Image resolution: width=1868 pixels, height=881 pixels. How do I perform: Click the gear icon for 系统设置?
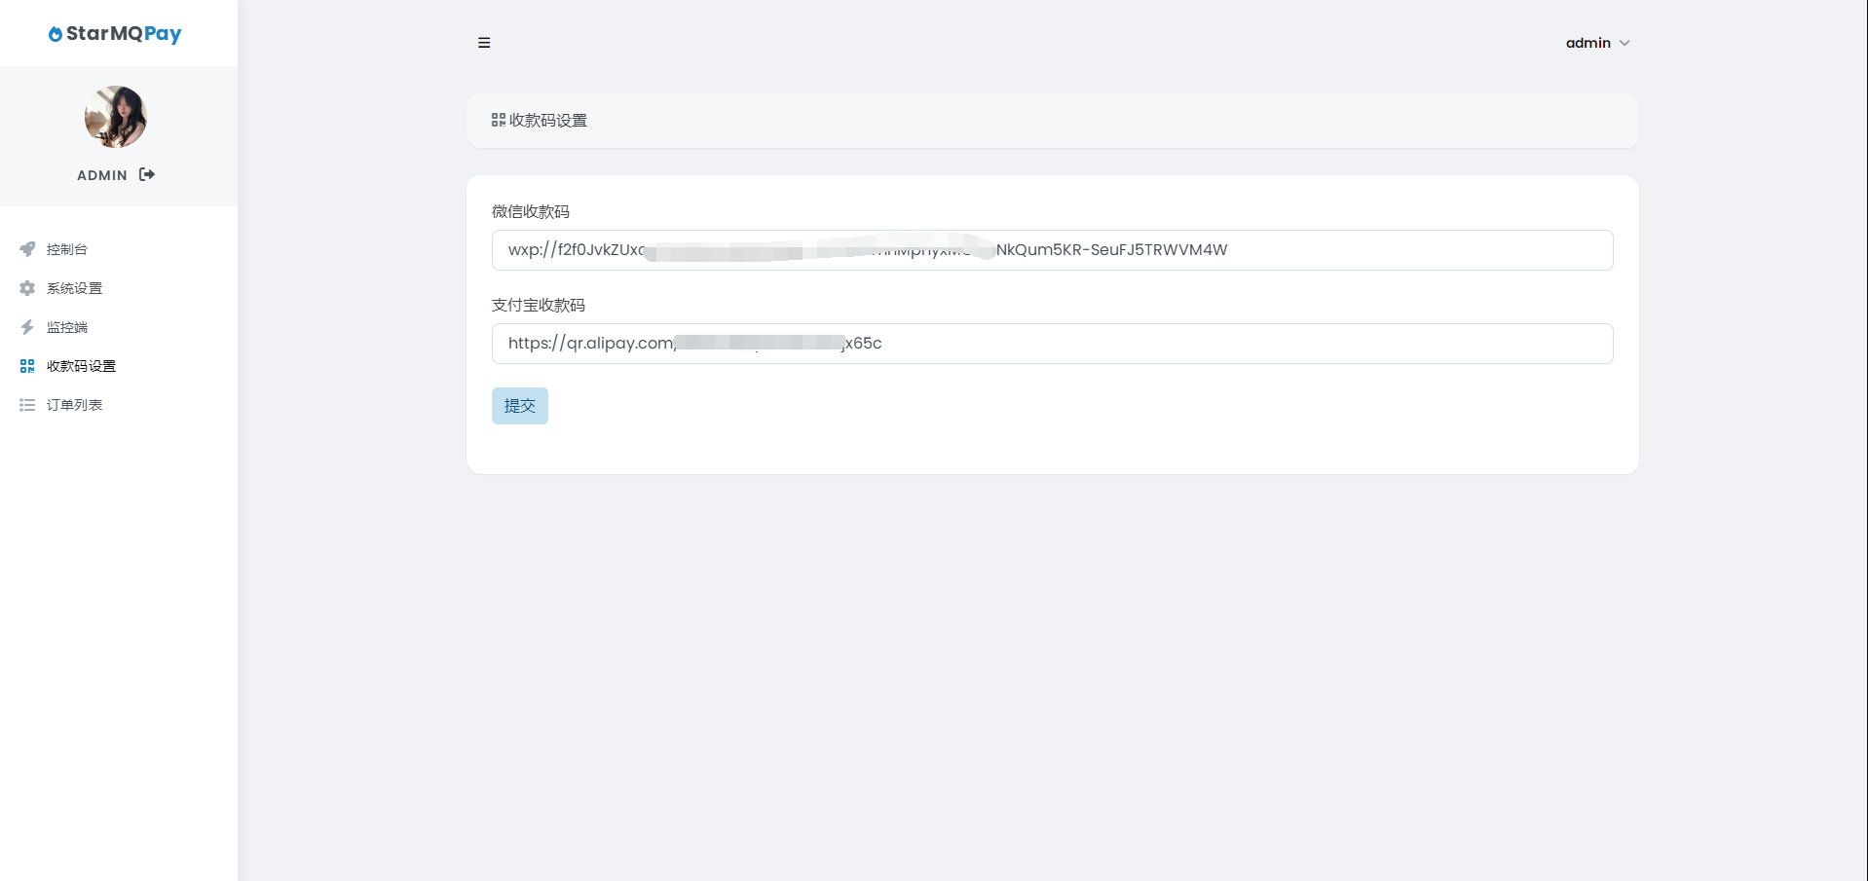(27, 288)
